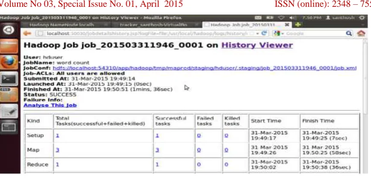This screenshot has height=178, width=371.
Task: Open Map row killed tasks 0 link
Action: [x=226, y=150]
